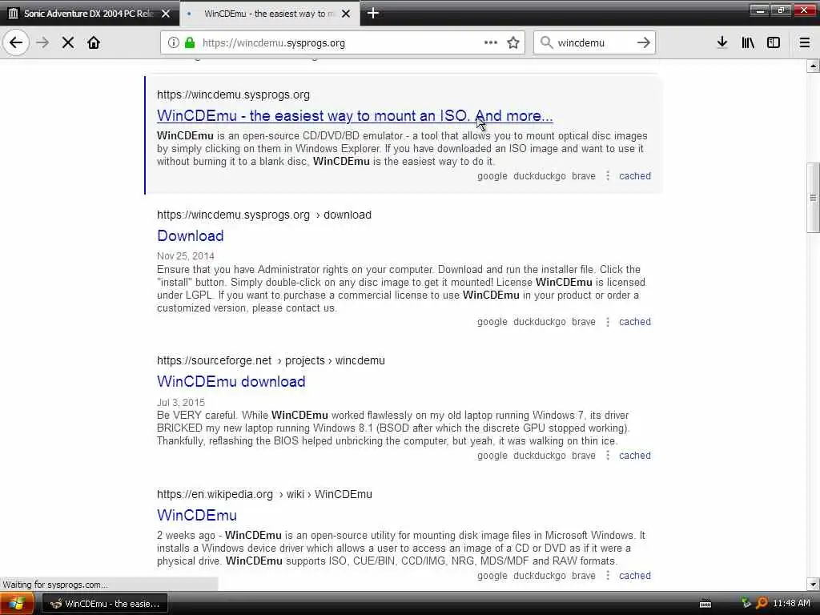Click the wincdemu search box
The height and width of the screenshot is (615, 820).
point(593,43)
